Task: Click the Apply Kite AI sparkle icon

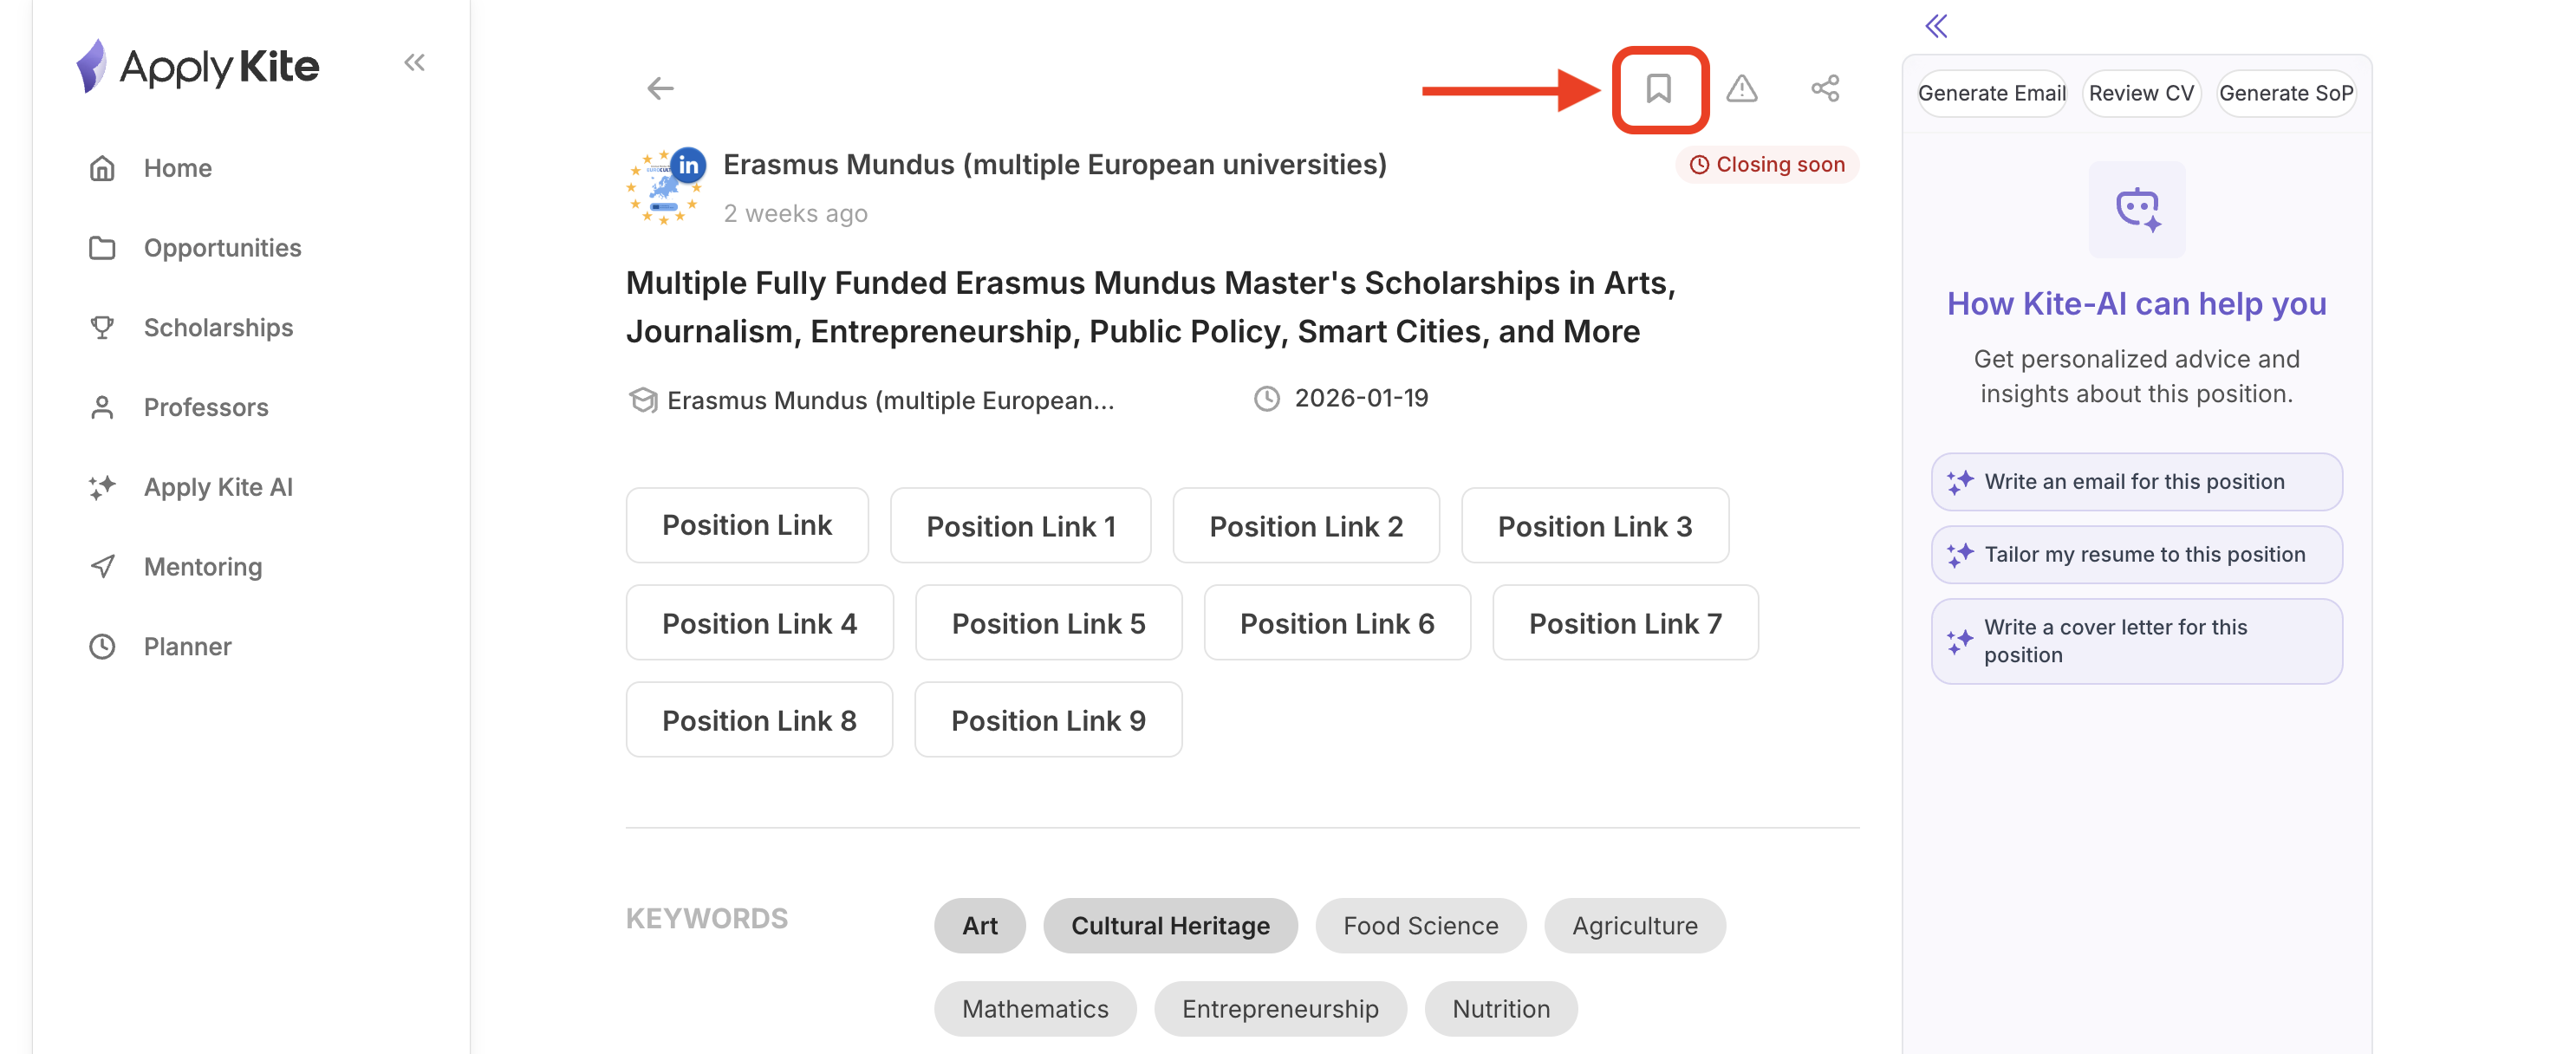Action: pos(102,487)
